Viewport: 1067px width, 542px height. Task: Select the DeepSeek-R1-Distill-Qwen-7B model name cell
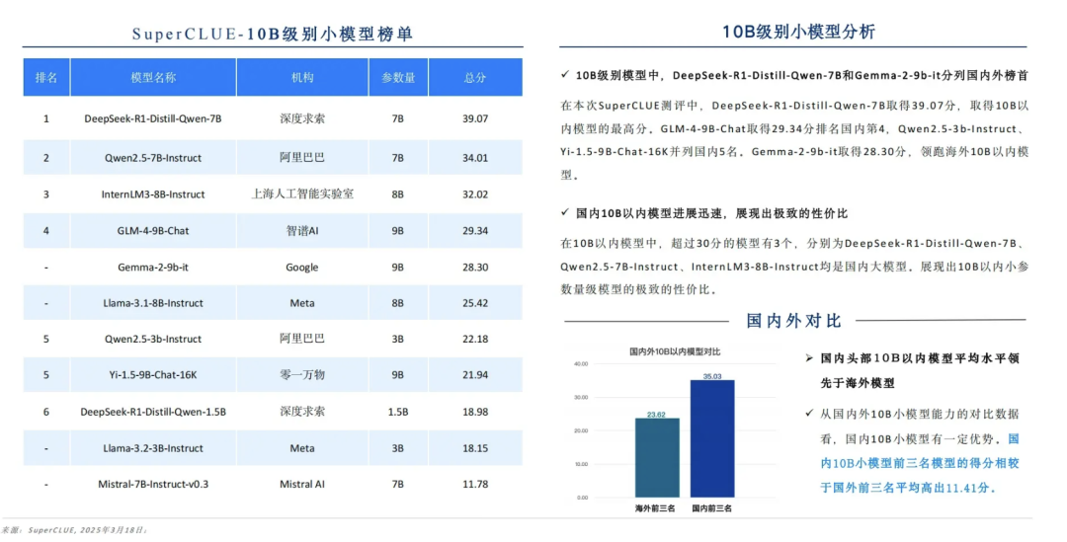click(153, 118)
